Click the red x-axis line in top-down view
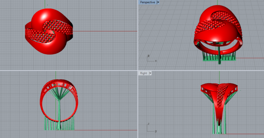 [105, 31]
